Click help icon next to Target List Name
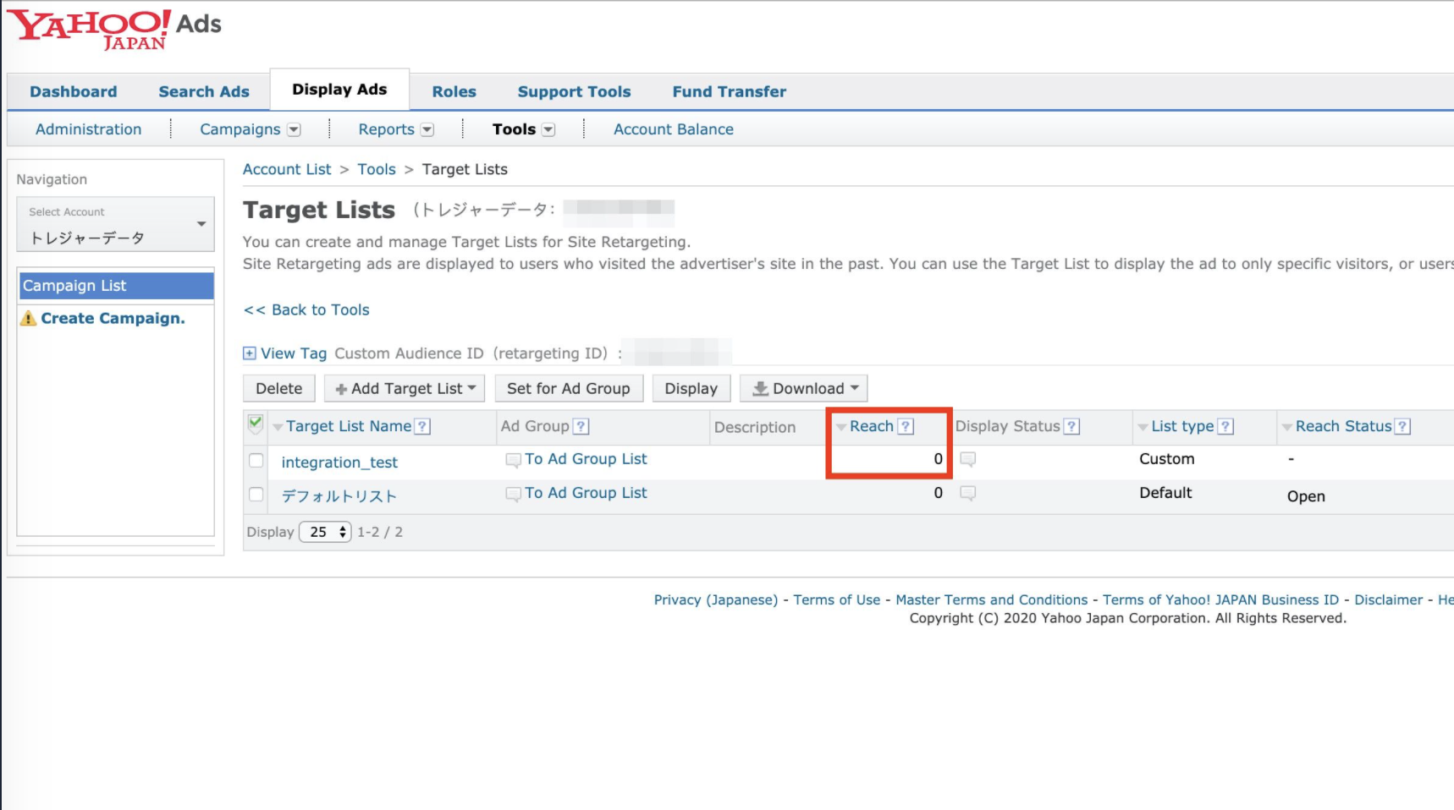Viewport: 1454px width, 810px height. [x=422, y=427]
